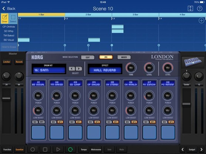Open the Function menu
The height and width of the screenshot is (154, 206).
point(7,150)
